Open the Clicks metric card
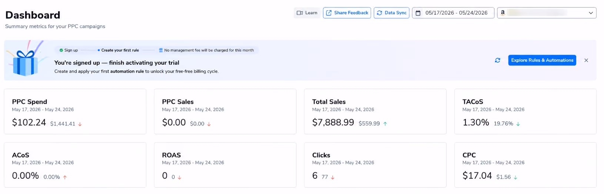This screenshot has height=194, width=604. [375, 165]
